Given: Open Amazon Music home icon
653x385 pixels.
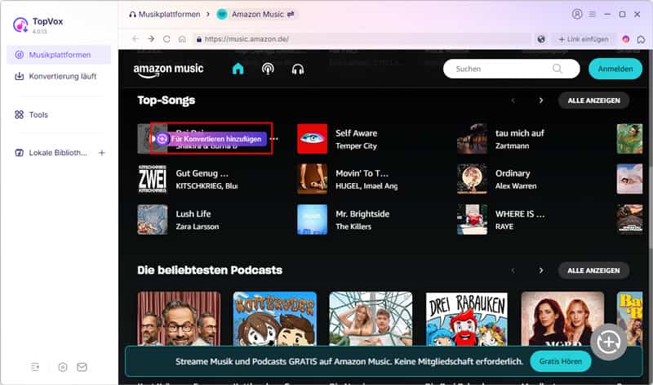Looking at the screenshot, I should (238, 69).
